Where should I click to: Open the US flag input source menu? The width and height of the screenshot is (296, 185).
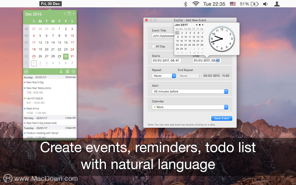point(233,4)
